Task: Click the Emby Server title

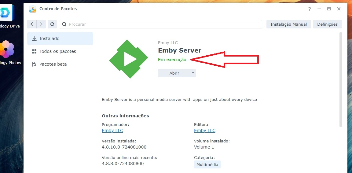Action: pyautogui.click(x=180, y=50)
